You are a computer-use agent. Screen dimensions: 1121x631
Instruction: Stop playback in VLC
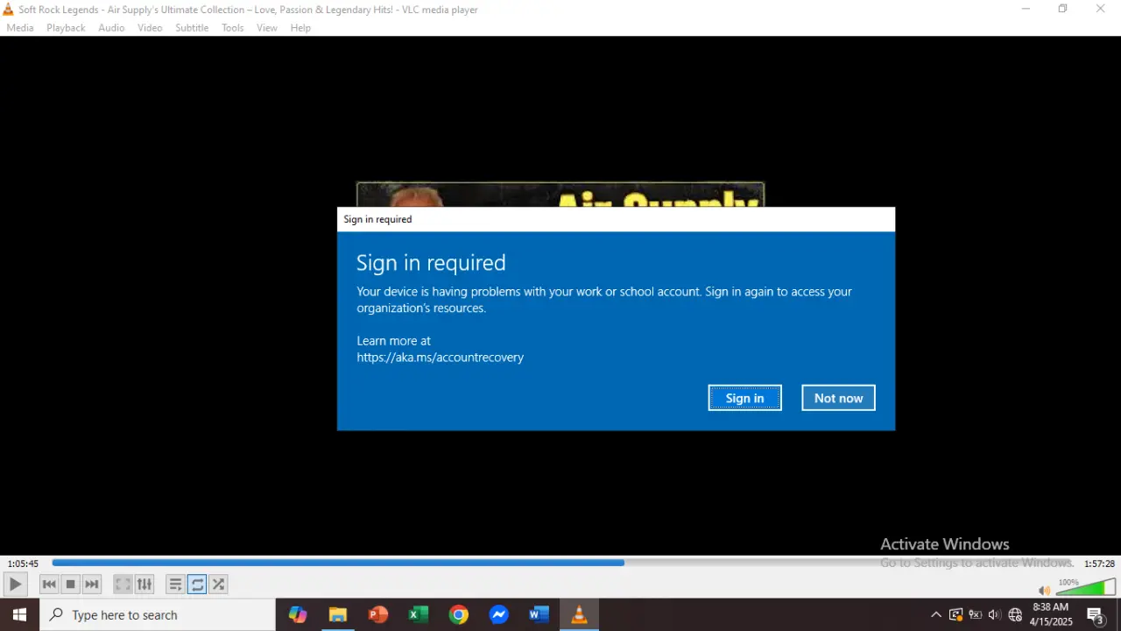[x=71, y=584]
